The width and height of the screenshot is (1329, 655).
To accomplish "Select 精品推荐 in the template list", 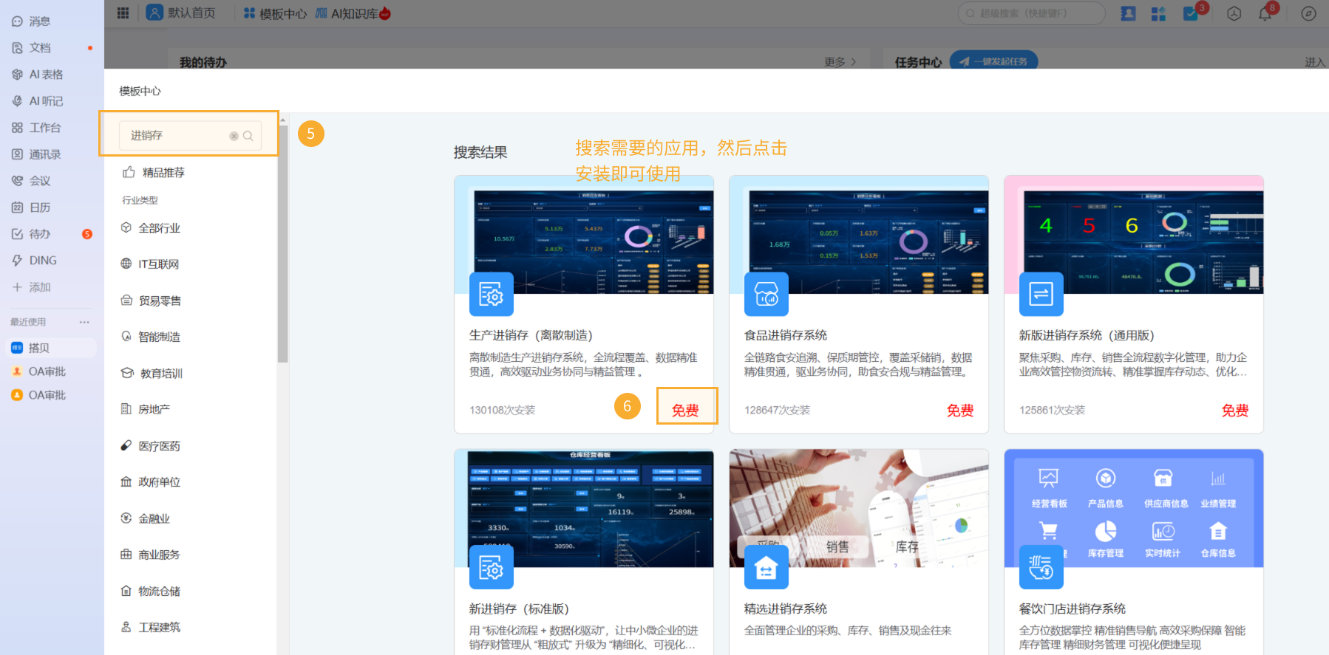I will point(154,172).
